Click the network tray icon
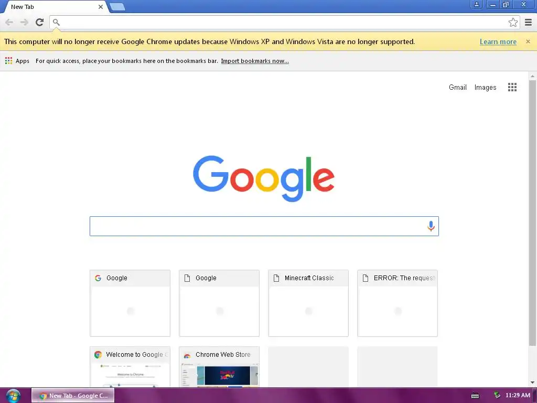This screenshot has height=403, width=537. click(497, 395)
